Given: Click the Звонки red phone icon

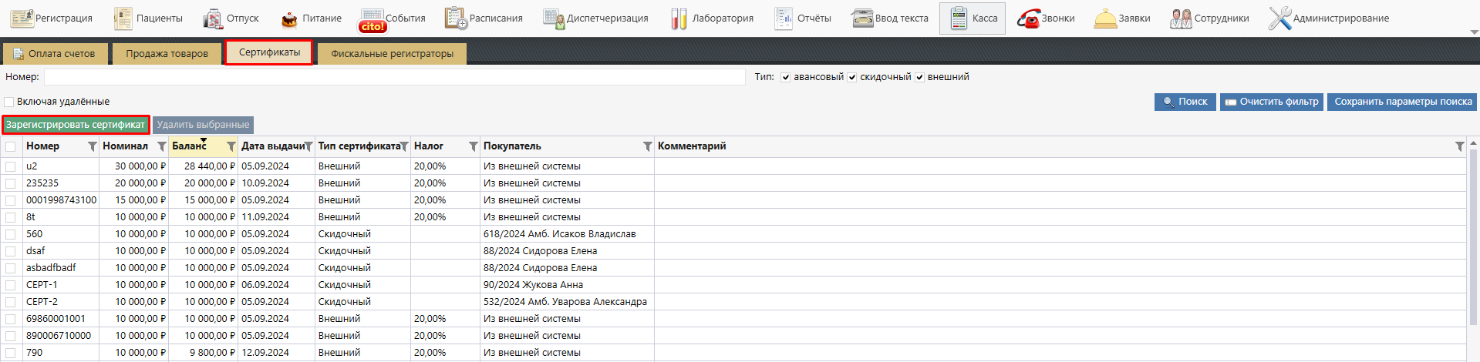Looking at the screenshot, I should coord(1028,18).
